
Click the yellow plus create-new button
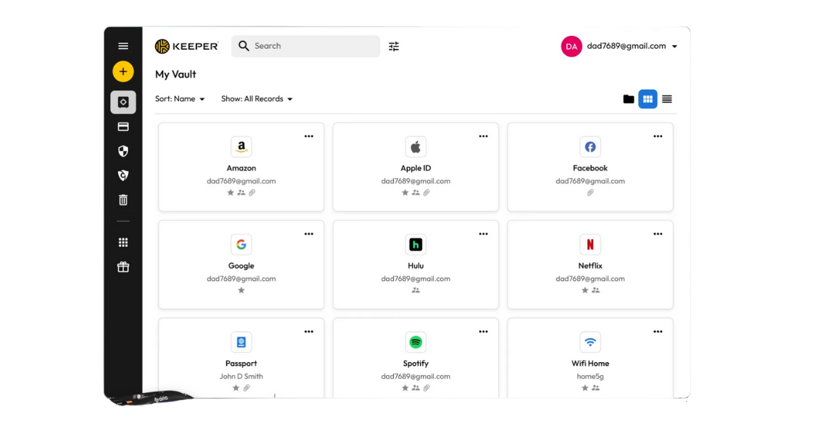click(x=123, y=71)
